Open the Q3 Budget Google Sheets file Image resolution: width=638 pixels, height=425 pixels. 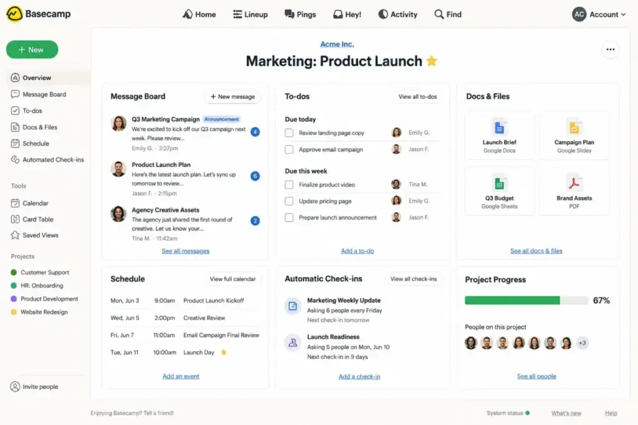point(499,192)
